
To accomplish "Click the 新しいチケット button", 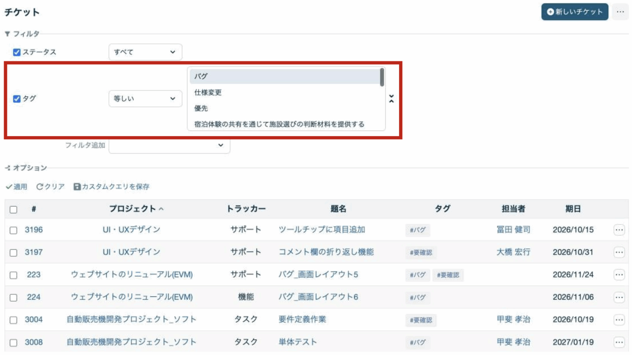I will click(x=575, y=12).
